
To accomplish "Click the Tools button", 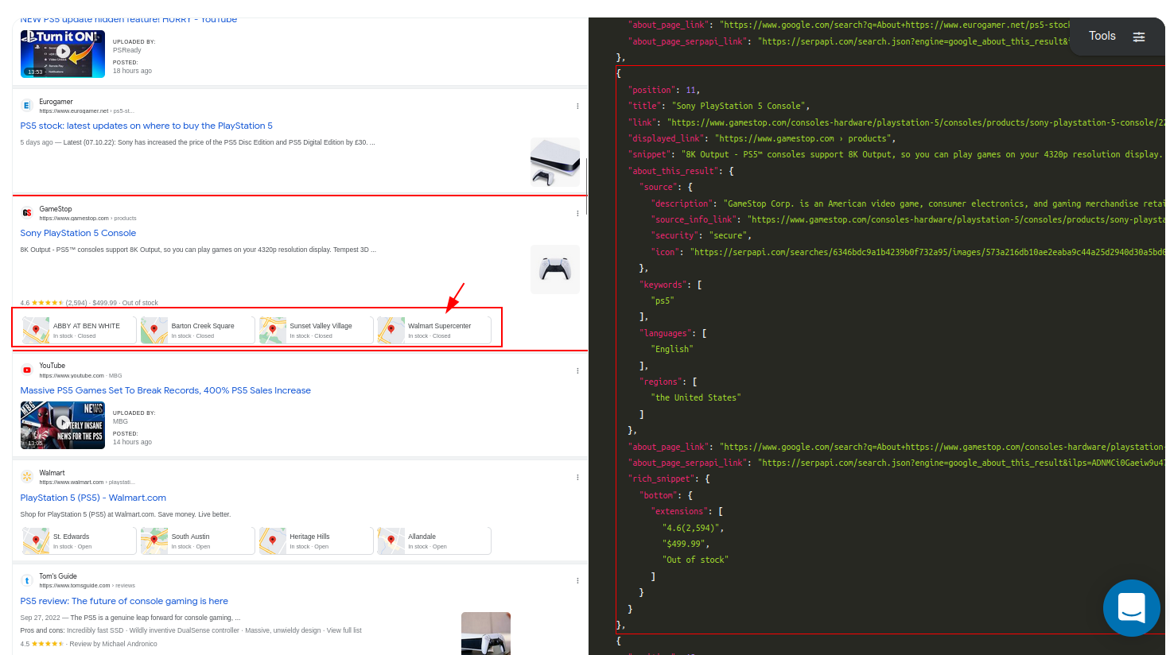I will (x=1102, y=36).
